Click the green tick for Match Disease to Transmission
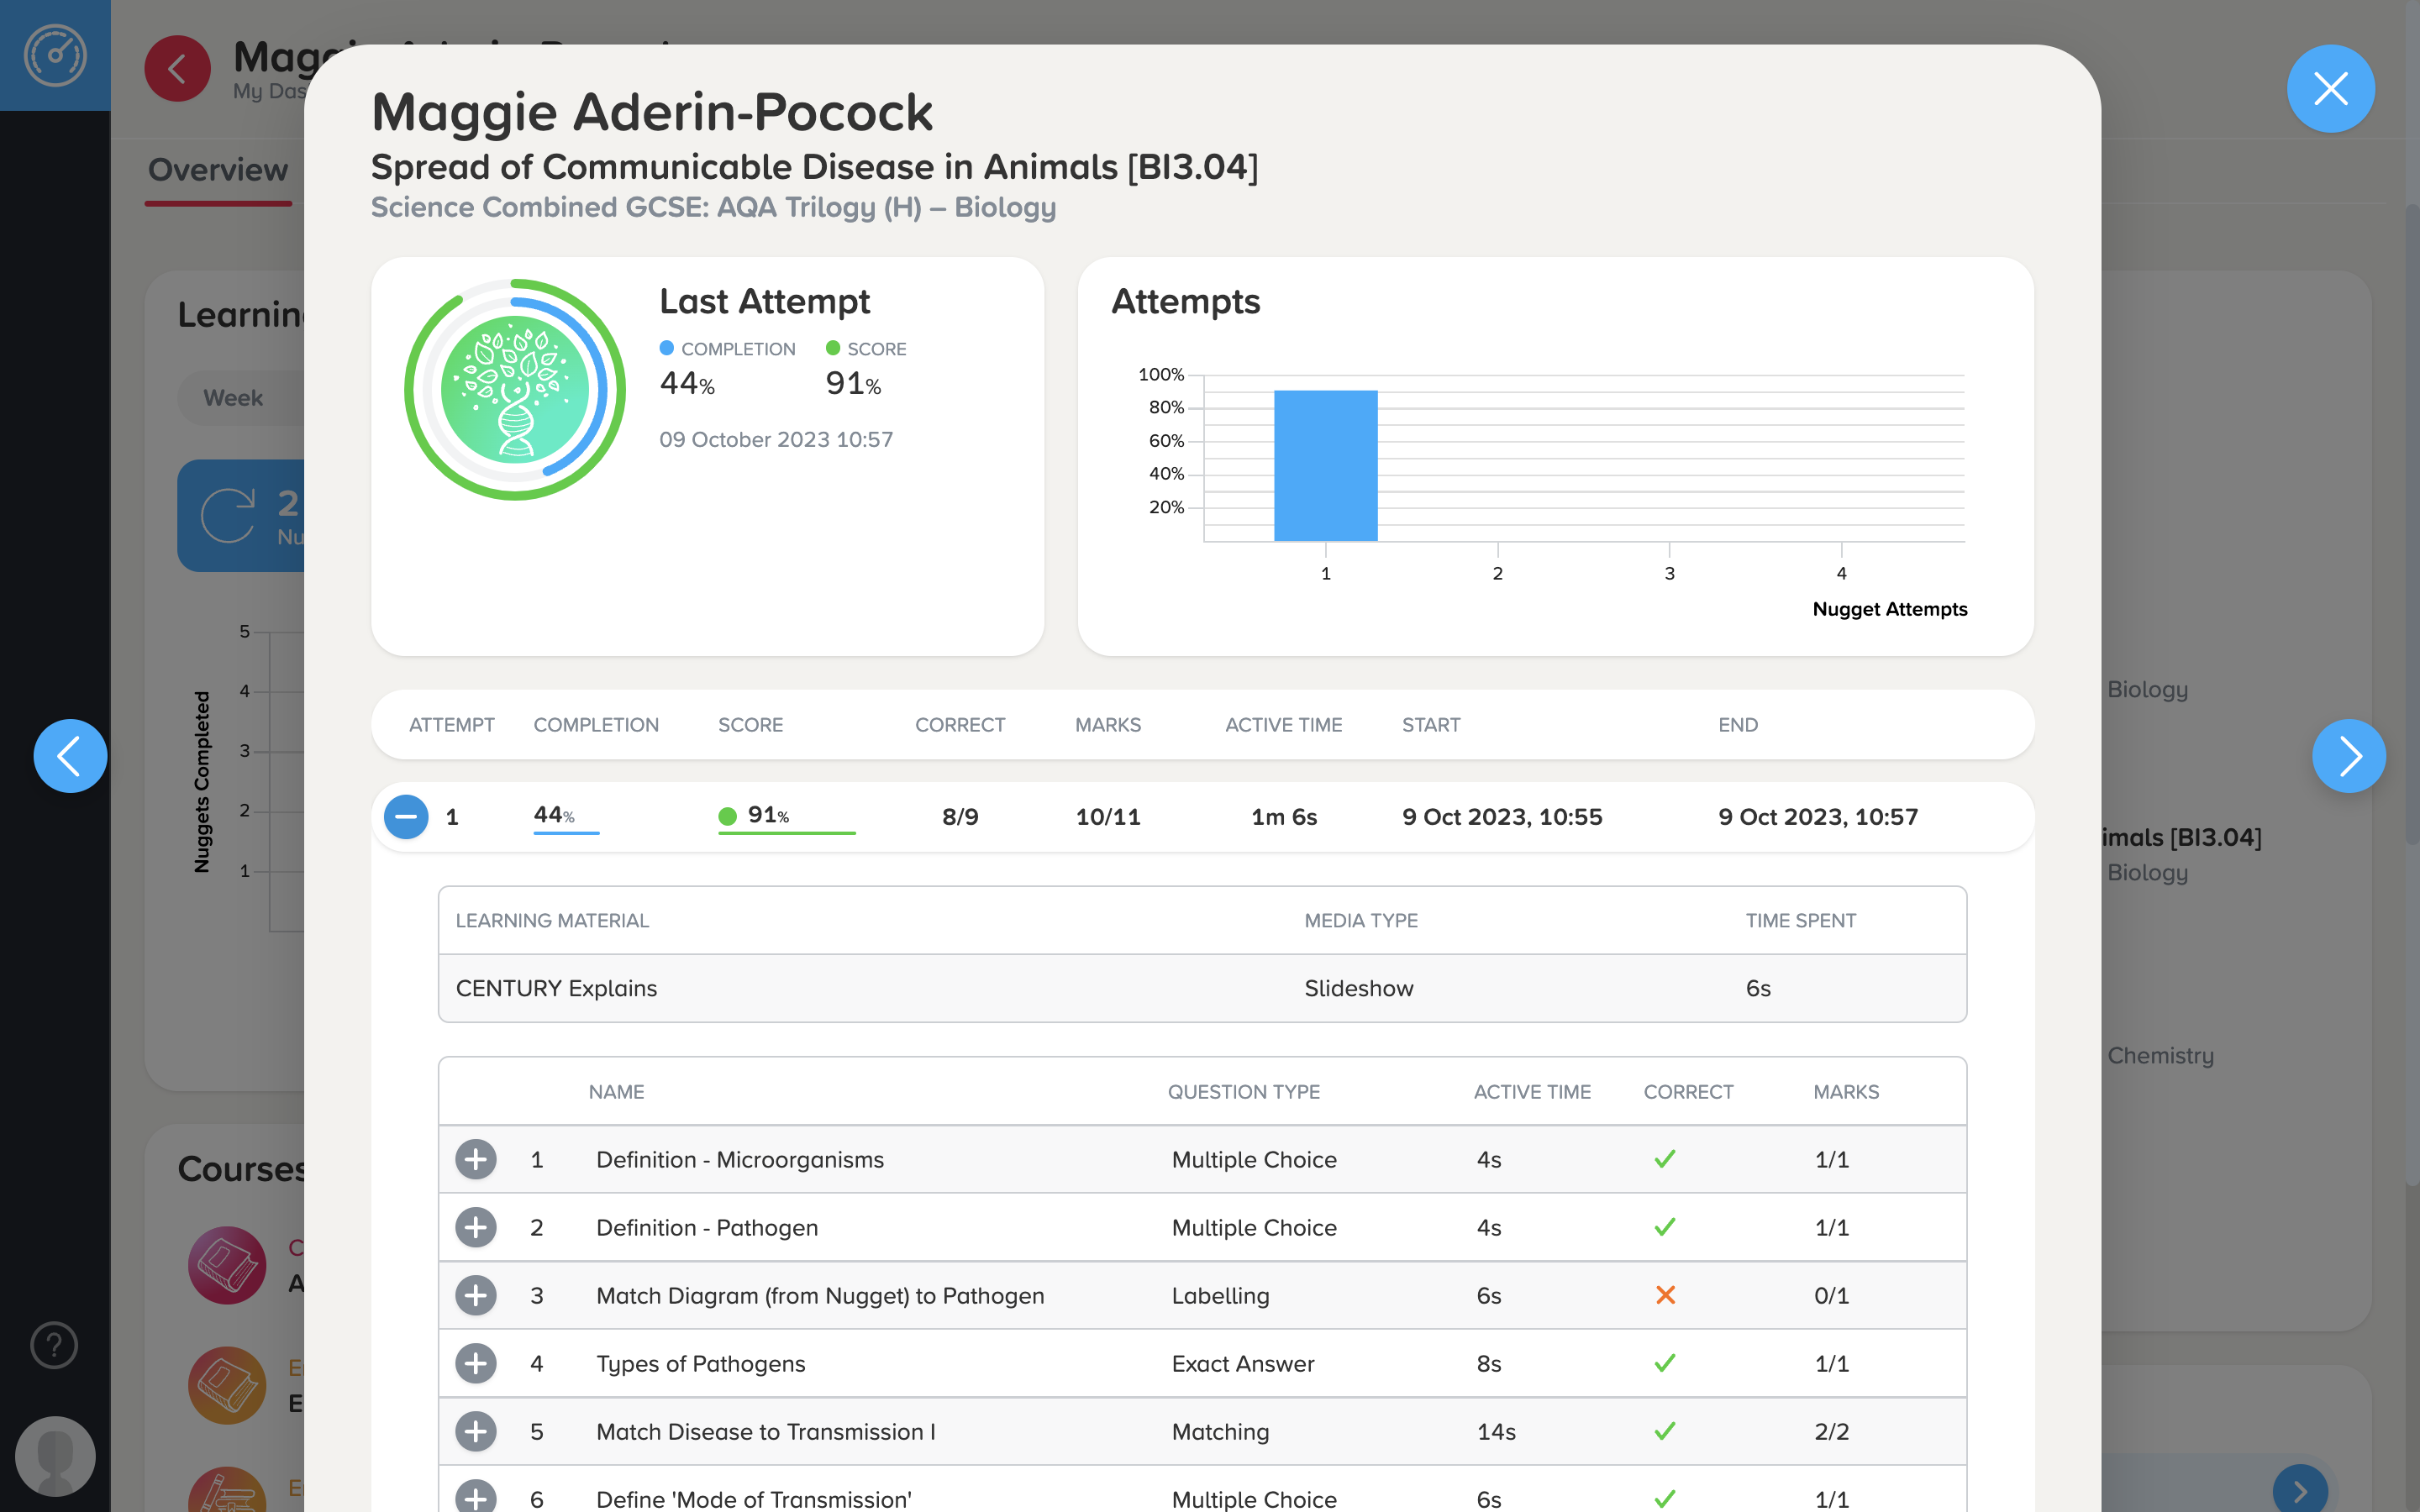 pyautogui.click(x=1665, y=1431)
